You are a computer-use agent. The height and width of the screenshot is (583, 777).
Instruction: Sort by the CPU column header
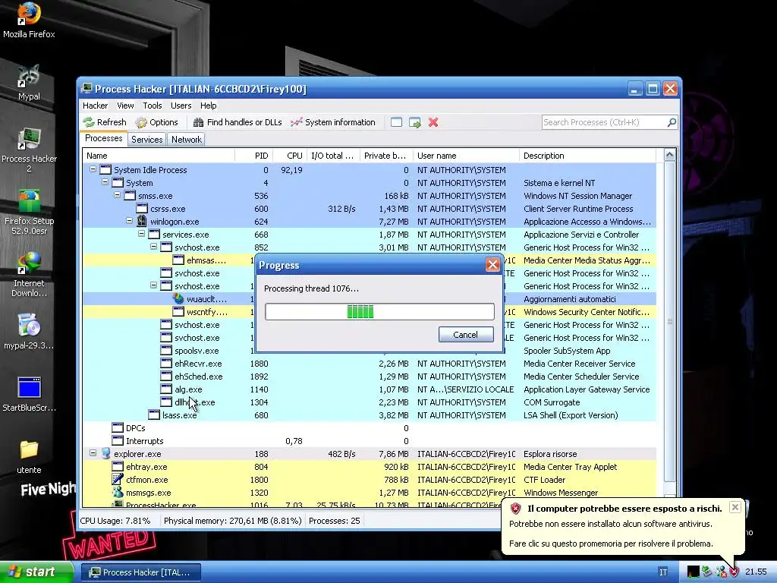(x=290, y=156)
